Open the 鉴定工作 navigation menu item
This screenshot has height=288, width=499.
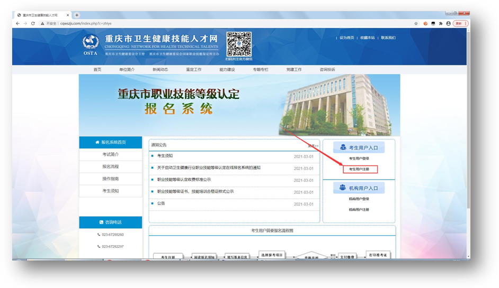click(193, 70)
